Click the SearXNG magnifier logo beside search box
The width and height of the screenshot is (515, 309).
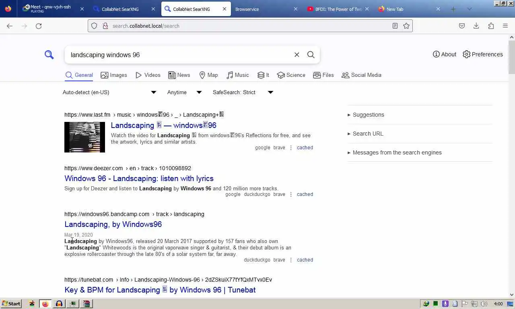coord(49,55)
